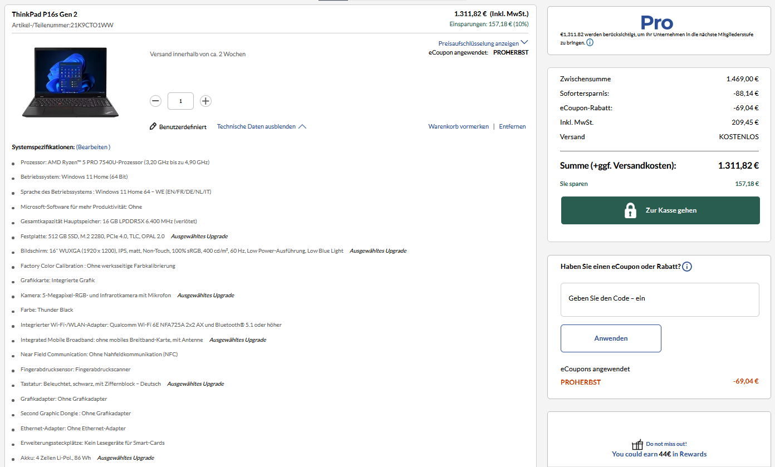775x467 pixels.
Task: Open the Bearbeiten option for Systemspezifikationen
Action: tap(94, 146)
